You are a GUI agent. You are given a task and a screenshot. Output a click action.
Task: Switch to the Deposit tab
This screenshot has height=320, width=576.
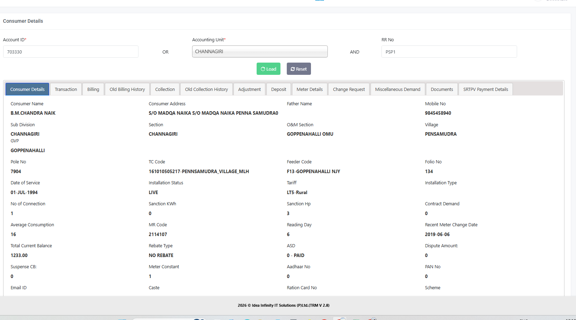[279, 89]
